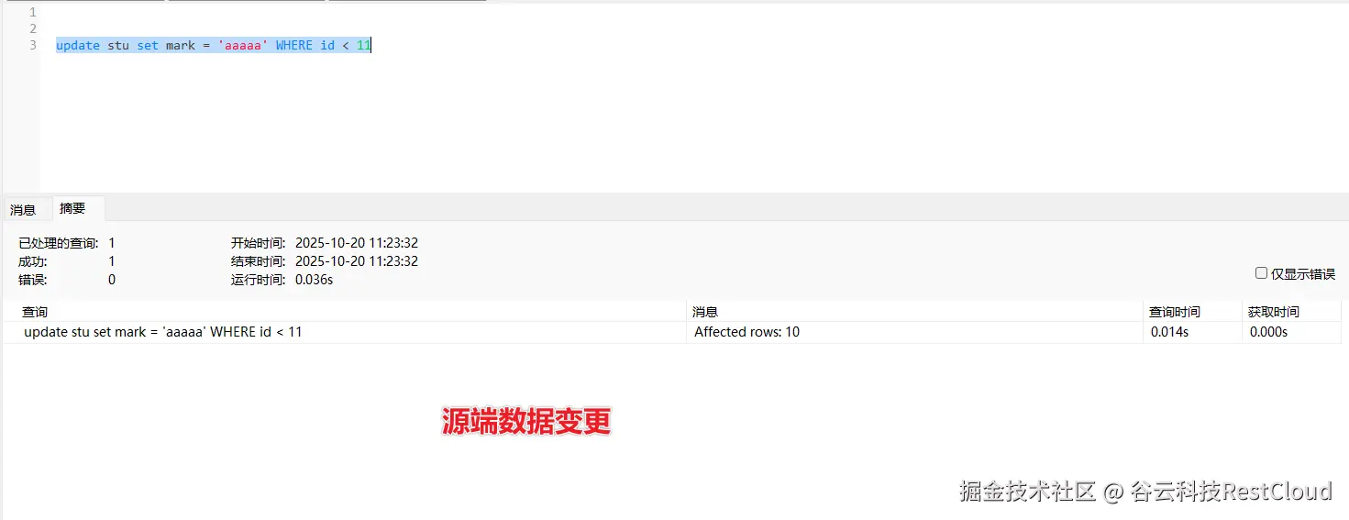Sort by the 查询时间 column header

1193,312
